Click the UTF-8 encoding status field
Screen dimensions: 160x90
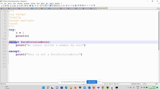point(144,84)
